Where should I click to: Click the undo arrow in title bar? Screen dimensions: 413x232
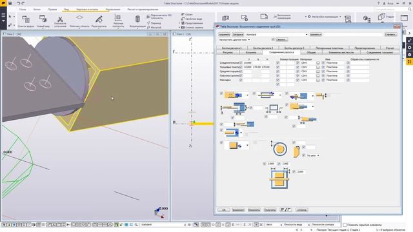(19, 3)
